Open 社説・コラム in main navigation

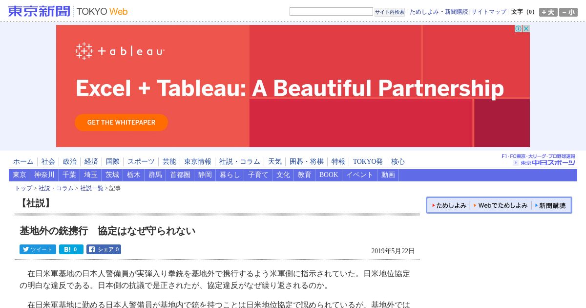(240, 162)
